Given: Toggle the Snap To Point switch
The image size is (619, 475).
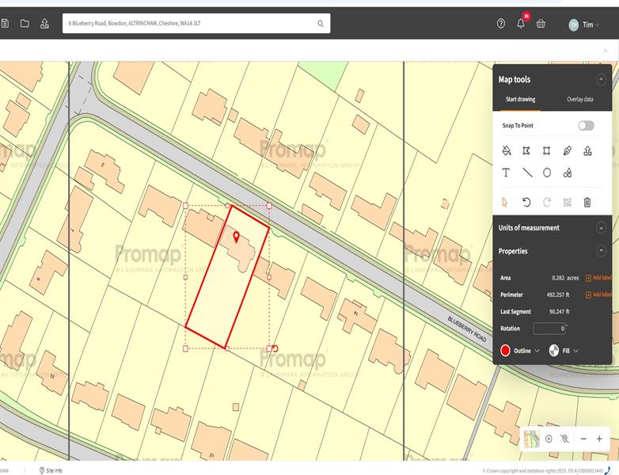Looking at the screenshot, I should [x=586, y=125].
